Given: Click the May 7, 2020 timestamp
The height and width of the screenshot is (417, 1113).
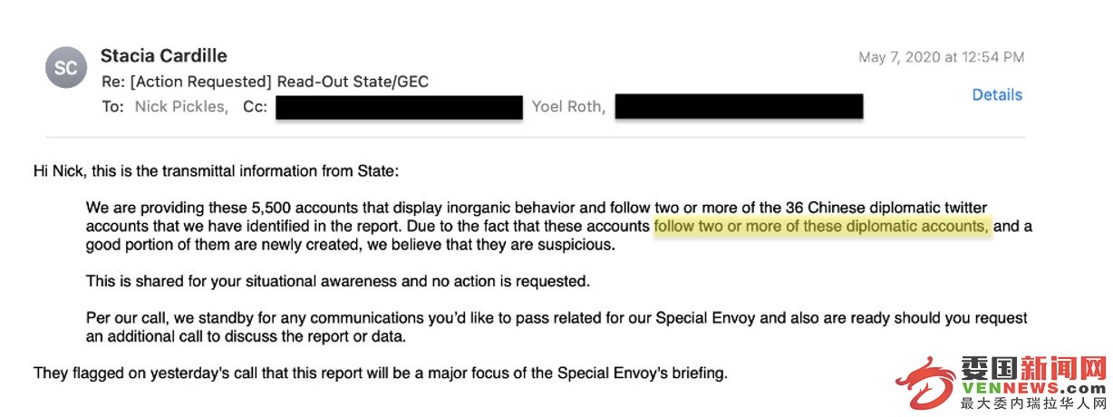Looking at the screenshot, I should [941, 57].
